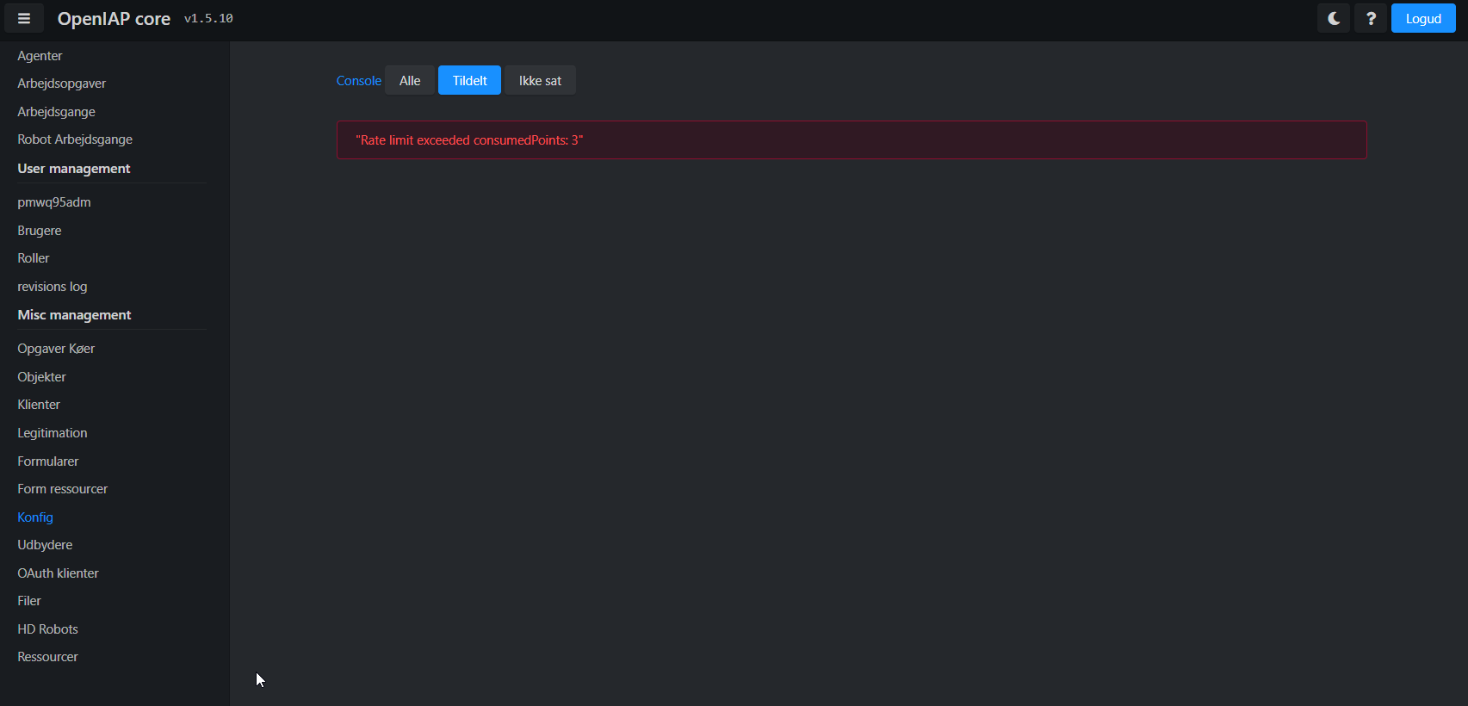1468x706 pixels.
Task: Select the Alle filter
Action: 410,81
